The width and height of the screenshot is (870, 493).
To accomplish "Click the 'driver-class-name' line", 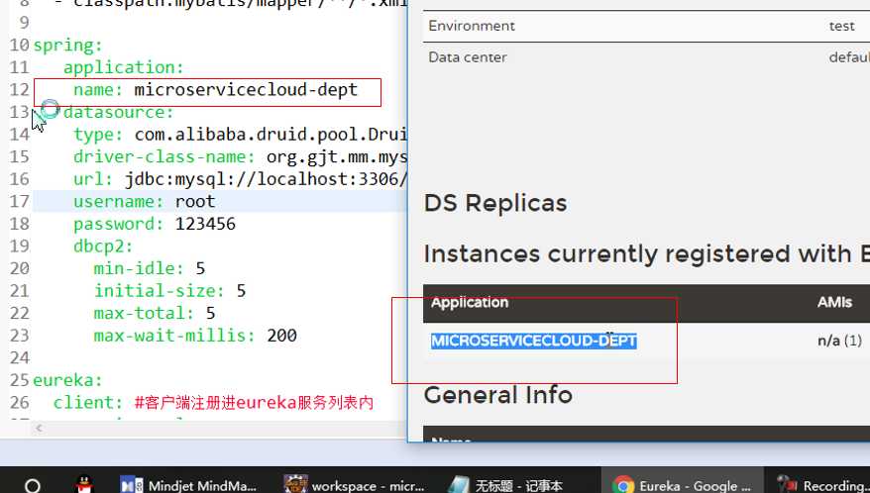I will click(240, 157).
